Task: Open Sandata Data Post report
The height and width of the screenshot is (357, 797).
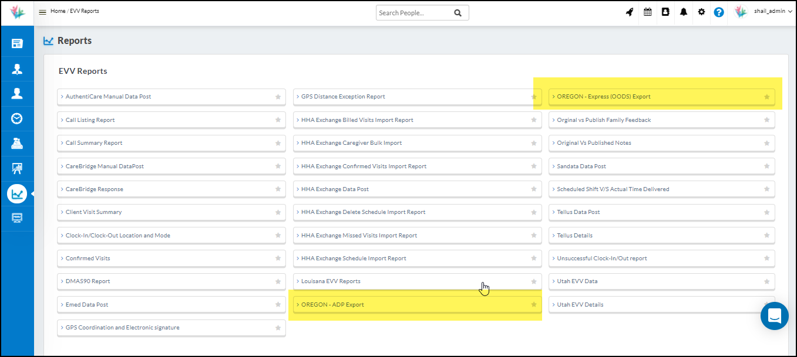Action: point(581,166)
